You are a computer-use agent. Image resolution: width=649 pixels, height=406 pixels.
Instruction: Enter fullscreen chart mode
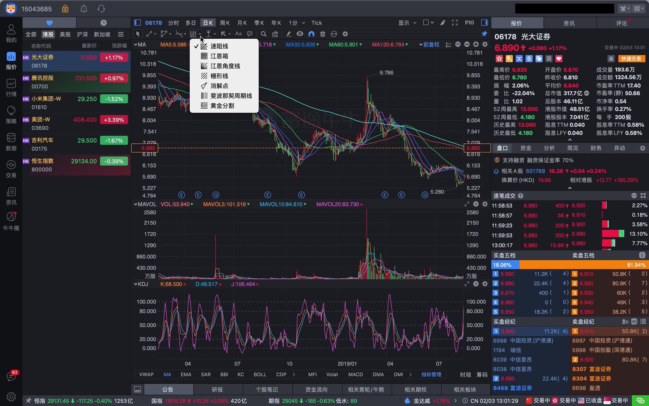(x=455, y=23)
